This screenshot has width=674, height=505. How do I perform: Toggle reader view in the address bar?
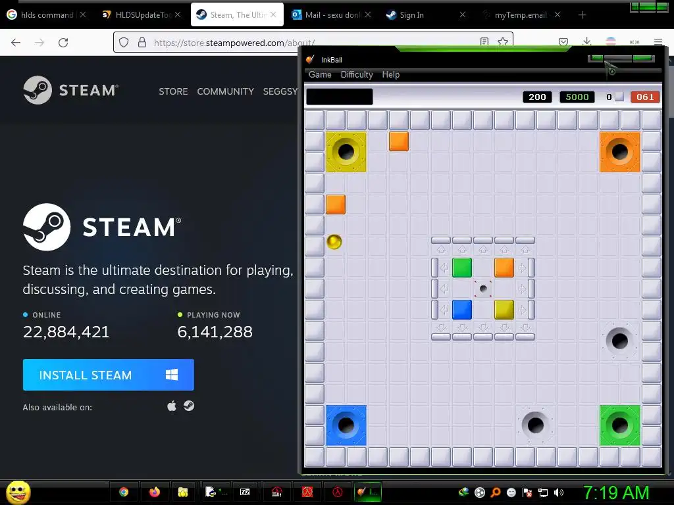click(x=484, y=41)
